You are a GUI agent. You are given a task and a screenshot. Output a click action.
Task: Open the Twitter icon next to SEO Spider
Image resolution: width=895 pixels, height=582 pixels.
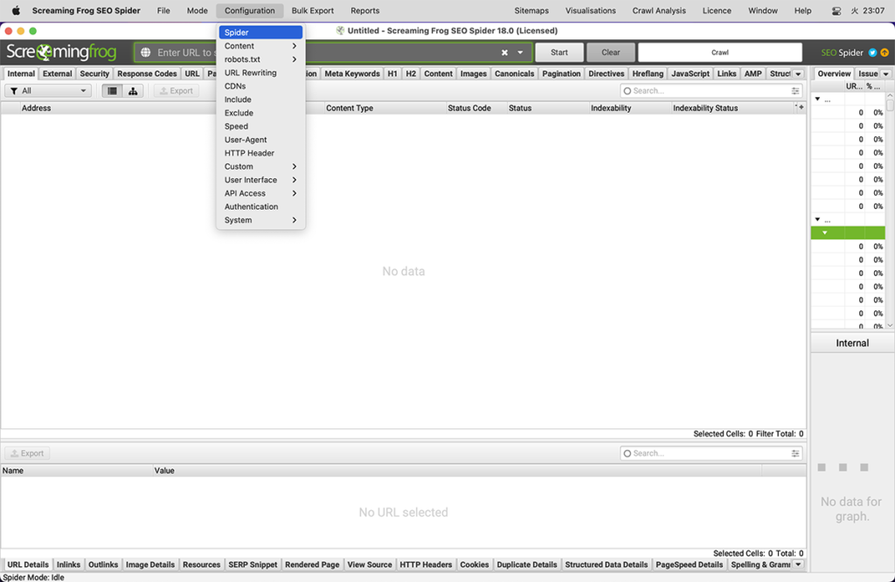point(873,52)
